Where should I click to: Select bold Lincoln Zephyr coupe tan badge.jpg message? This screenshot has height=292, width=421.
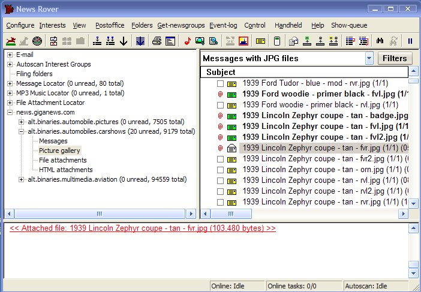tap(325, 116)
